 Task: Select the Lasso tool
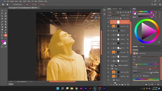(2, 13)
